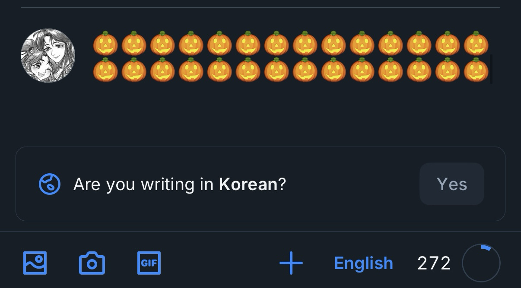
Task: Confirm writing in Korean with Yes
Action: tap(451, 184)
